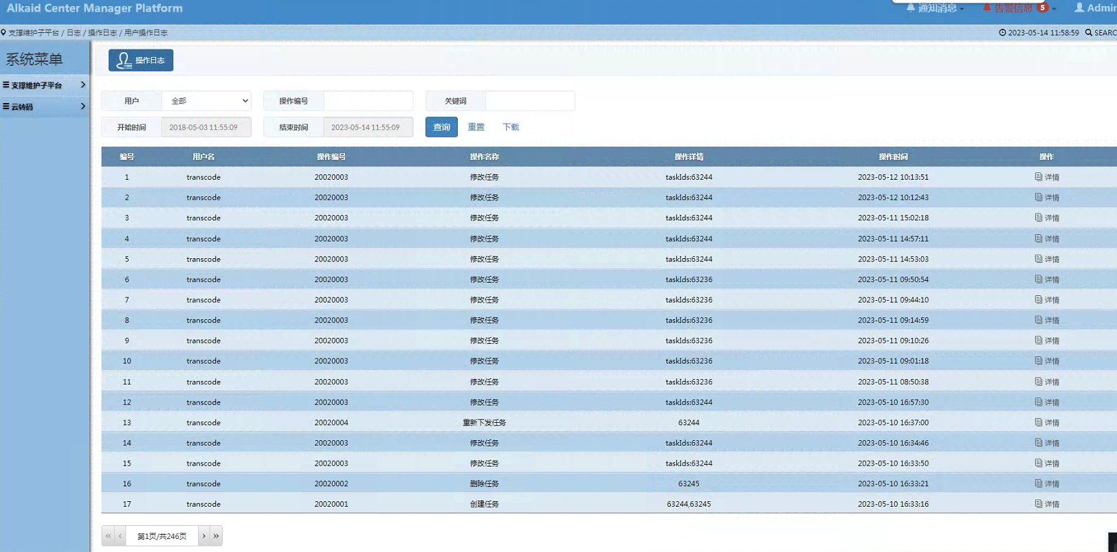Open details icon for row 17
The height and width of the screenshot is (552, 1117).
(x=1038, y=504)
